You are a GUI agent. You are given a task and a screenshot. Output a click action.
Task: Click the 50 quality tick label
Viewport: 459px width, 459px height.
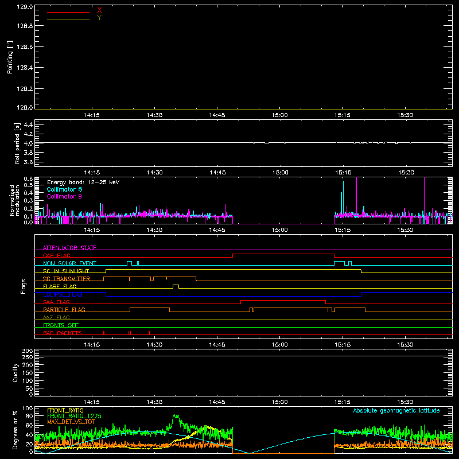29,388
